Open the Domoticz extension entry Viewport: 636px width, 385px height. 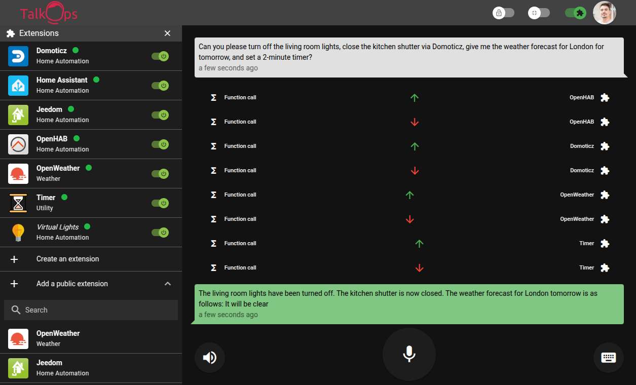(x=91, y=56)
